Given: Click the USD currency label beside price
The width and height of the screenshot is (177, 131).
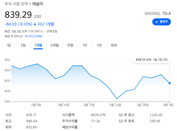Looking at the screenshot, I should click(37, 17).
